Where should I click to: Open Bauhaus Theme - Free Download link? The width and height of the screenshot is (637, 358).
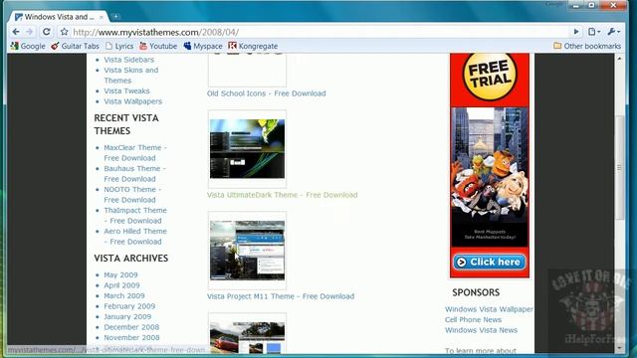coord(134,174)
